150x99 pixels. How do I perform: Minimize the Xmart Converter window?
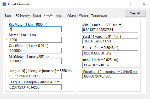[x=120, y=4]
